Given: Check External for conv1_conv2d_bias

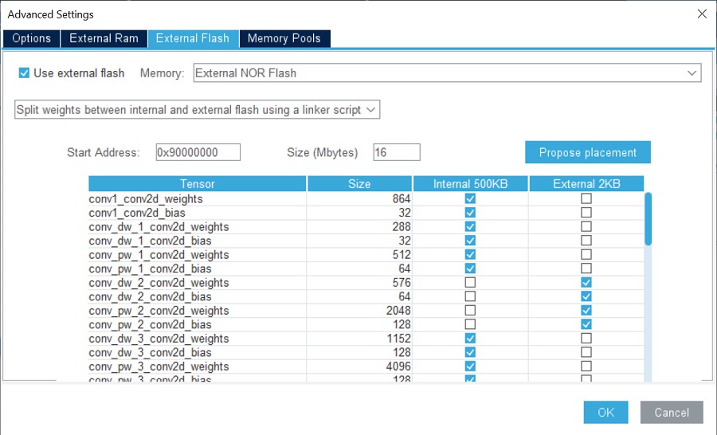Looking at the screenshot, I should tap(586, 213).
